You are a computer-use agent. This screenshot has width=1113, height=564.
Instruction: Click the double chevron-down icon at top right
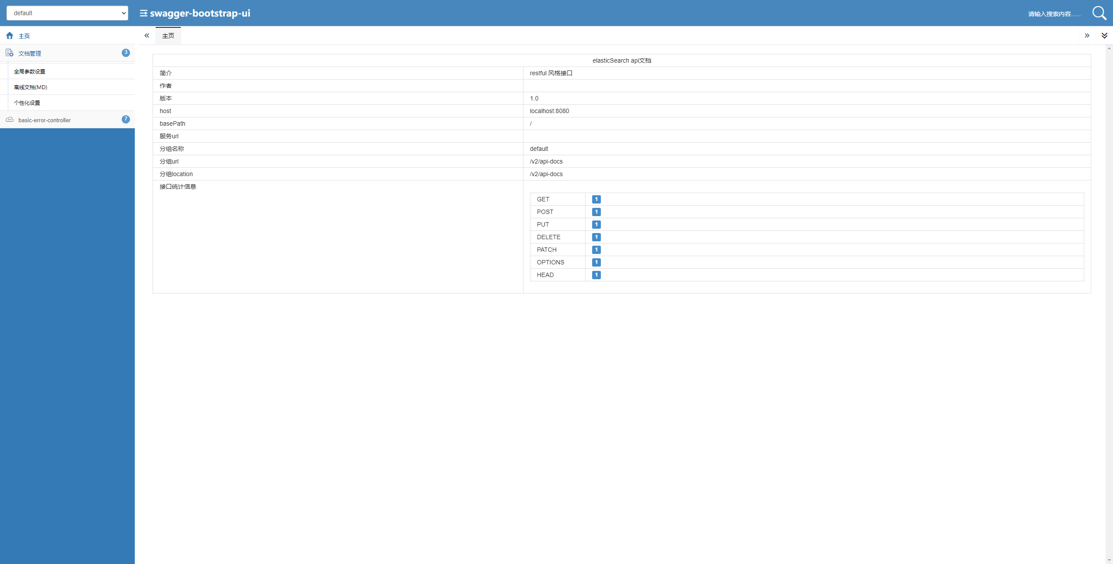pyautogui.click(x=1105, y=35)
